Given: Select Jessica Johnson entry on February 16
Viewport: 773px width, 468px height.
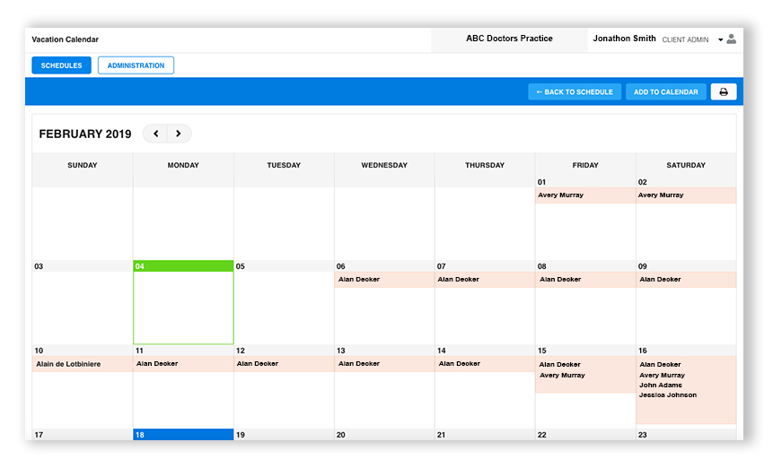Looking at the screenshot, I should coord(668,395).
